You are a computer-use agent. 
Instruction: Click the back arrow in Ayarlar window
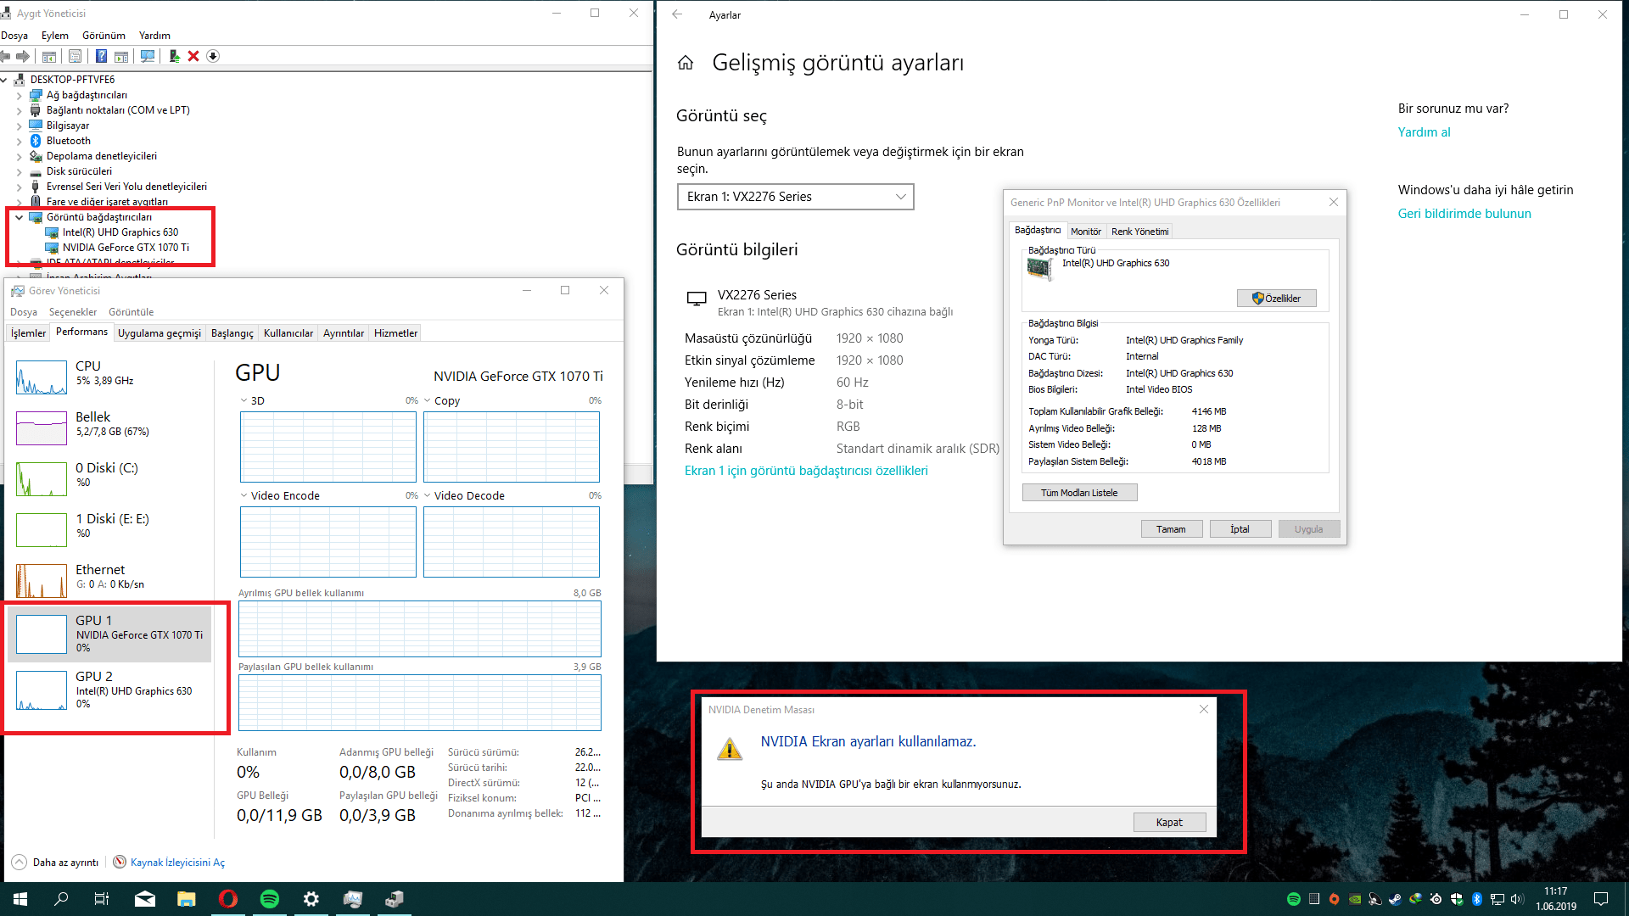coord(677,14)
